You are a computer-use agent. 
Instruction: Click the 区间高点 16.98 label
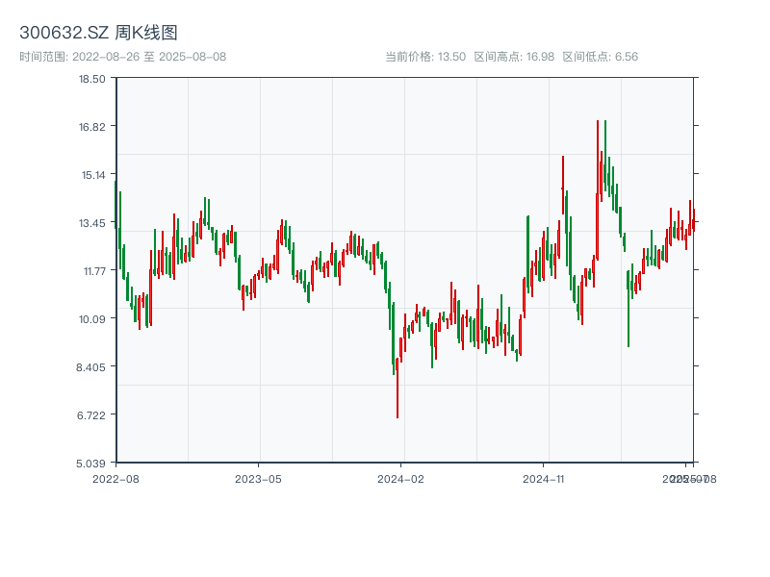pos(514,57)
